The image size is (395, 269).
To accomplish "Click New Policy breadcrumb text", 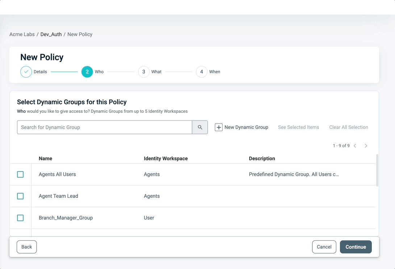I will point(80,34).
